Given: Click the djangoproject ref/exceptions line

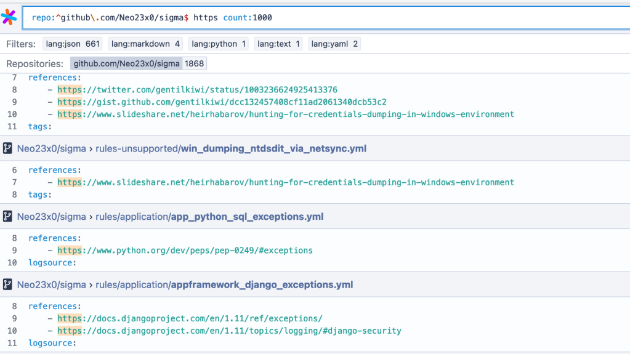Looking at the screenshot, I should pyautogui.click(x=190, y=318).
